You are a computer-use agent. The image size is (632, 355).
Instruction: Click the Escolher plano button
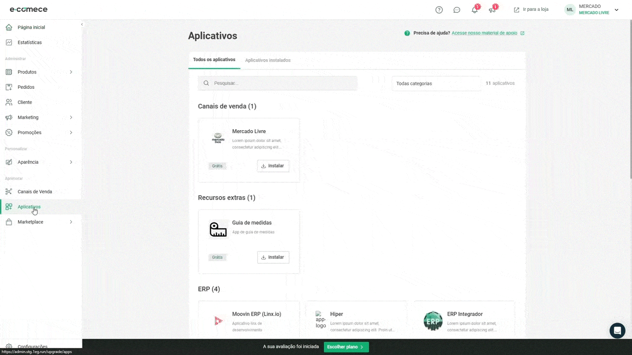coord(346,347)
